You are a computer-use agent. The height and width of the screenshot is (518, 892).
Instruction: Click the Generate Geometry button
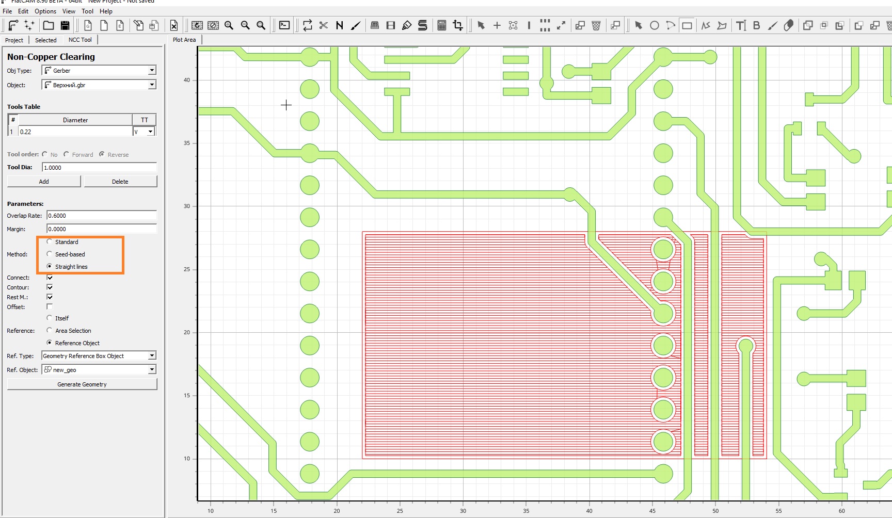82,384
